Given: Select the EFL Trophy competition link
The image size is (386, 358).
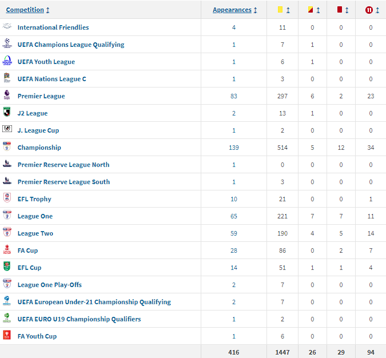Looking at the screenshot, I should [x=34, y=199].
